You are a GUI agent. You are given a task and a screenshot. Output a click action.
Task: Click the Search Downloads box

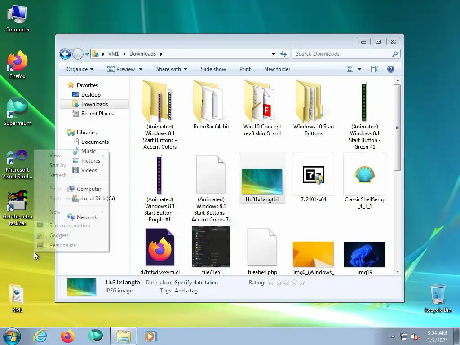(x=346, y=54)
